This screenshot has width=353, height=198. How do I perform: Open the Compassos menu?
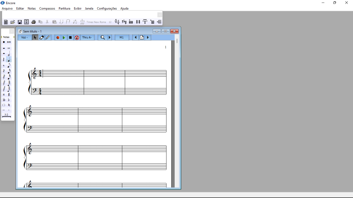click(x=47, y=8)
